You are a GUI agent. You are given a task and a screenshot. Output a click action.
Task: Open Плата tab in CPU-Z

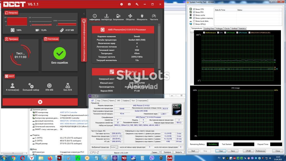(105, 101)
